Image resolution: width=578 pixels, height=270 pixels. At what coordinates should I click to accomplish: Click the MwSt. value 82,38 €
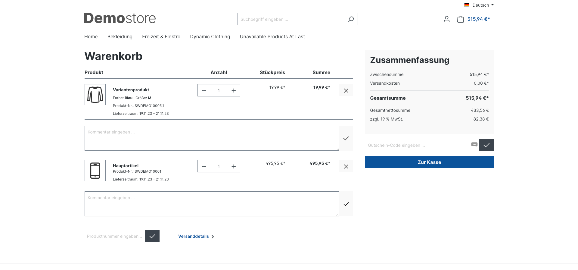tap(481, 119)
